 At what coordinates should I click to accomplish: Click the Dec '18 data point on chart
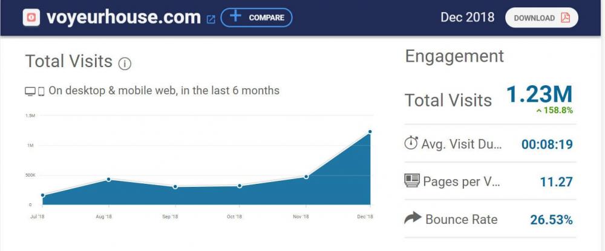point(370,131)
